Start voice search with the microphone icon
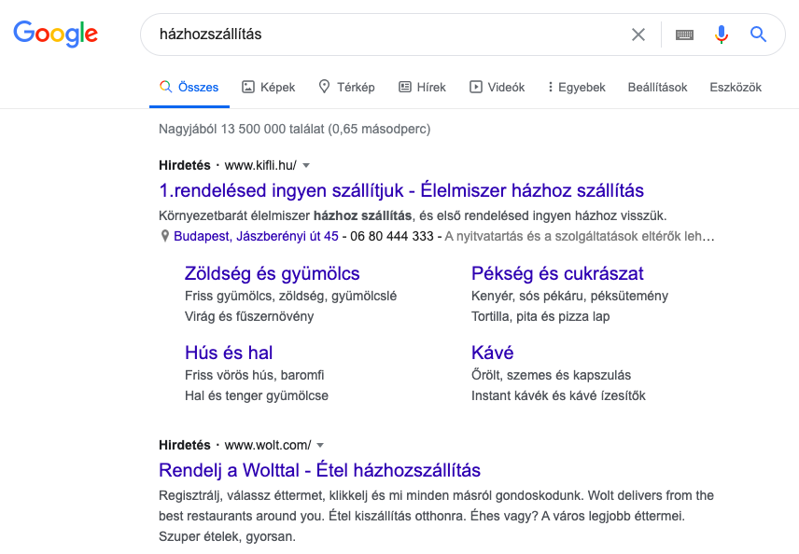 (721, 35)
